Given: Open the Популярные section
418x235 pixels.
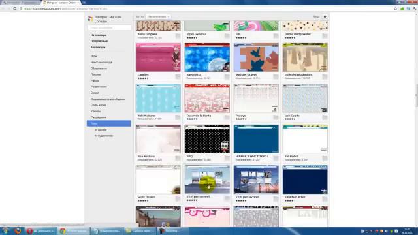Looking at the screenshot, I should point(99,41).
